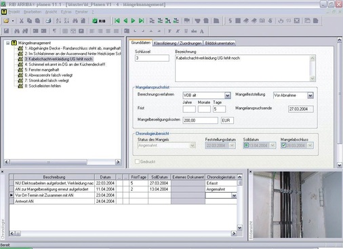
Task: Open the Bearbeiten menu
Action: [x=33, y=12]
